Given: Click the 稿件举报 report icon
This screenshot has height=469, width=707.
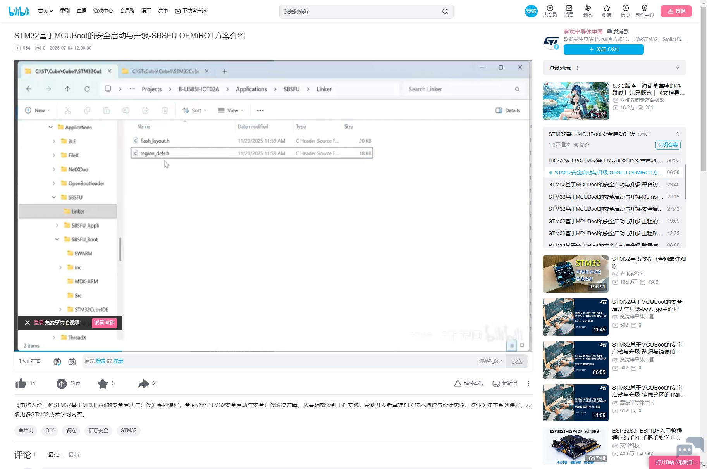Looking at the screenshot, I should click(458, 383).
